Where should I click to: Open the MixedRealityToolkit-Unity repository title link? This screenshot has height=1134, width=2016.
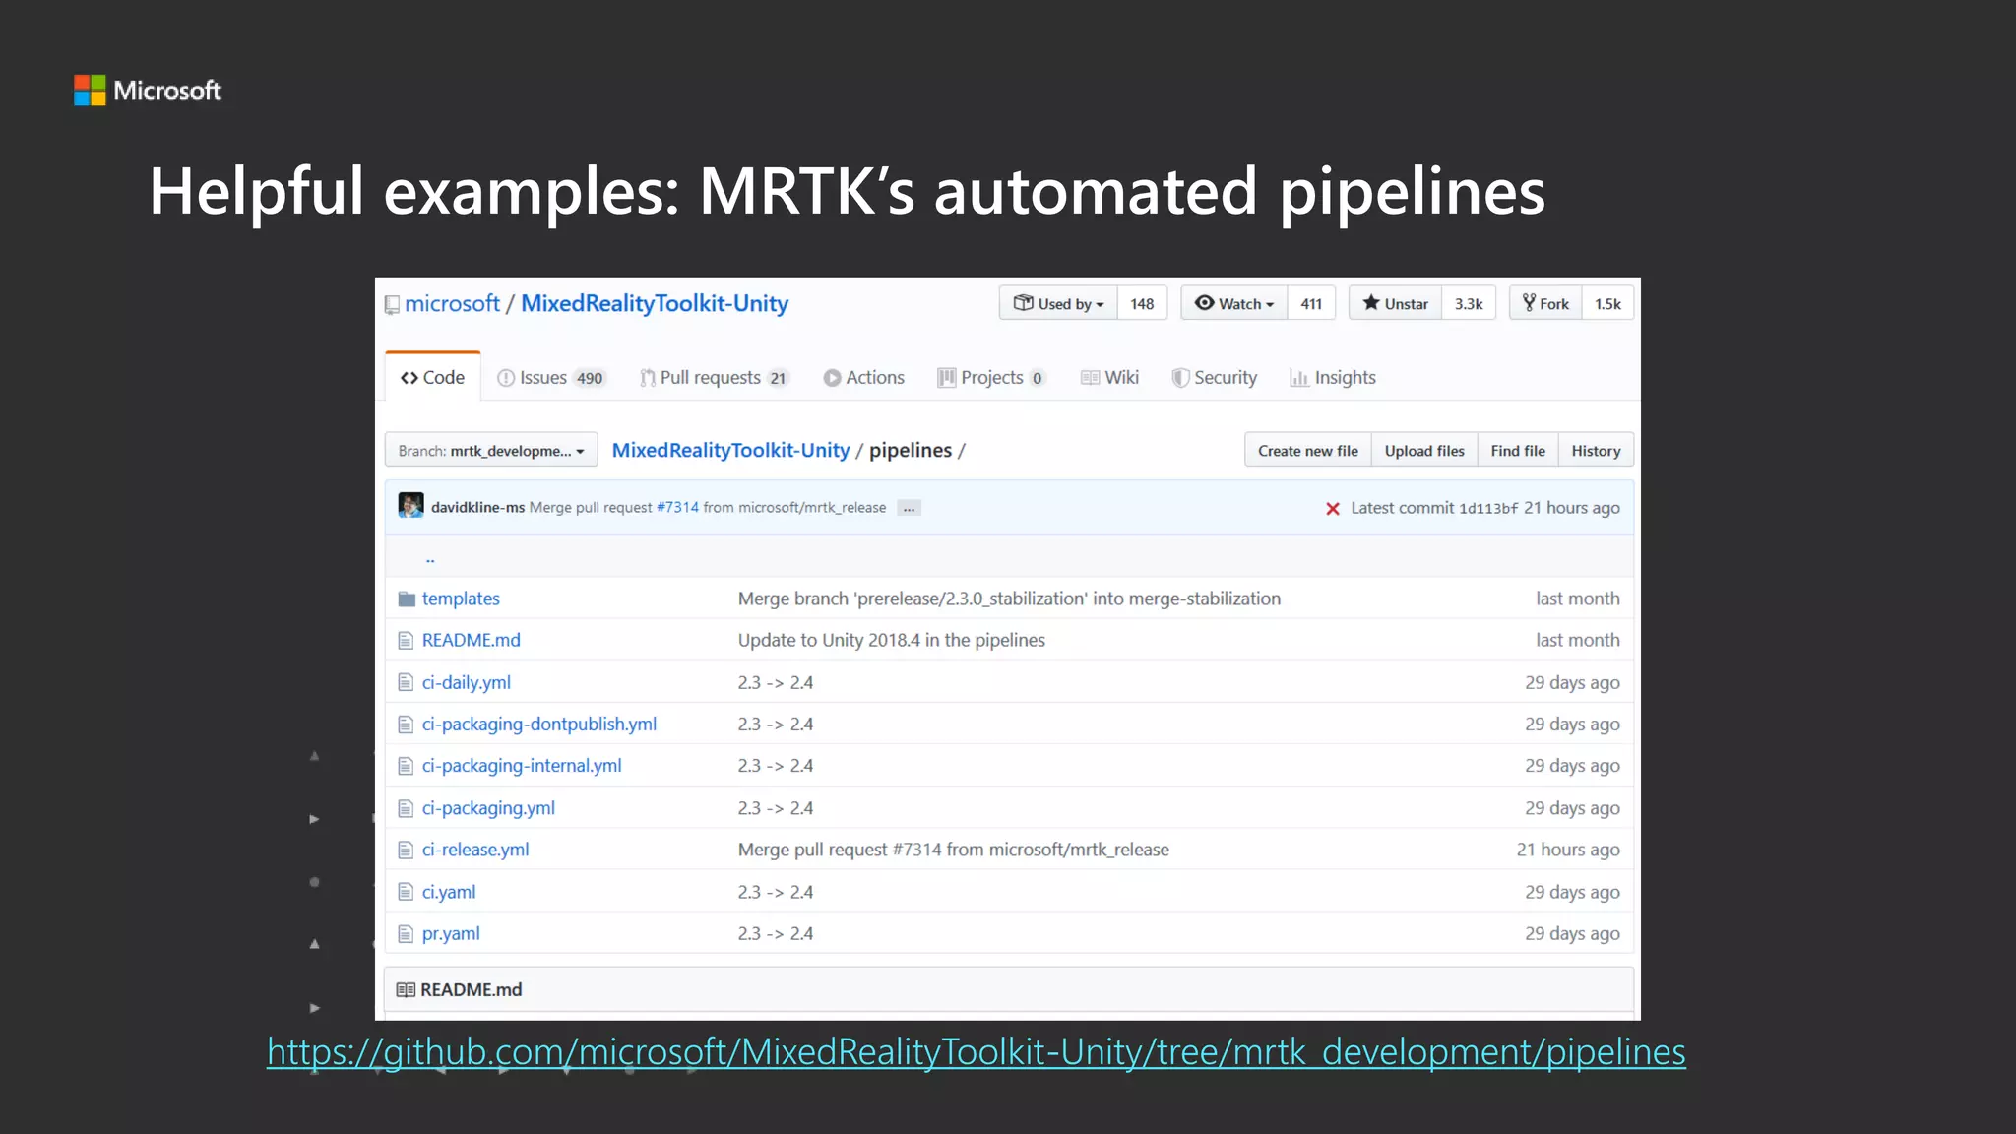click(x=655, y=303)
